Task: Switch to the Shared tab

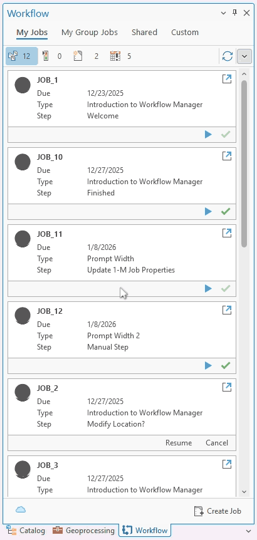Action: pyautogui.click(x=144, y=33)
